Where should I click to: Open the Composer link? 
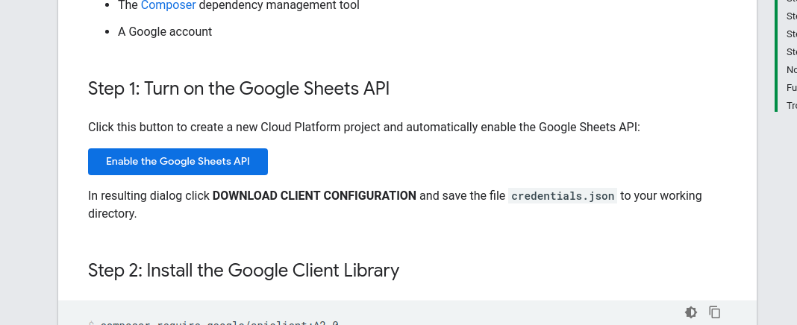point(168,5)
